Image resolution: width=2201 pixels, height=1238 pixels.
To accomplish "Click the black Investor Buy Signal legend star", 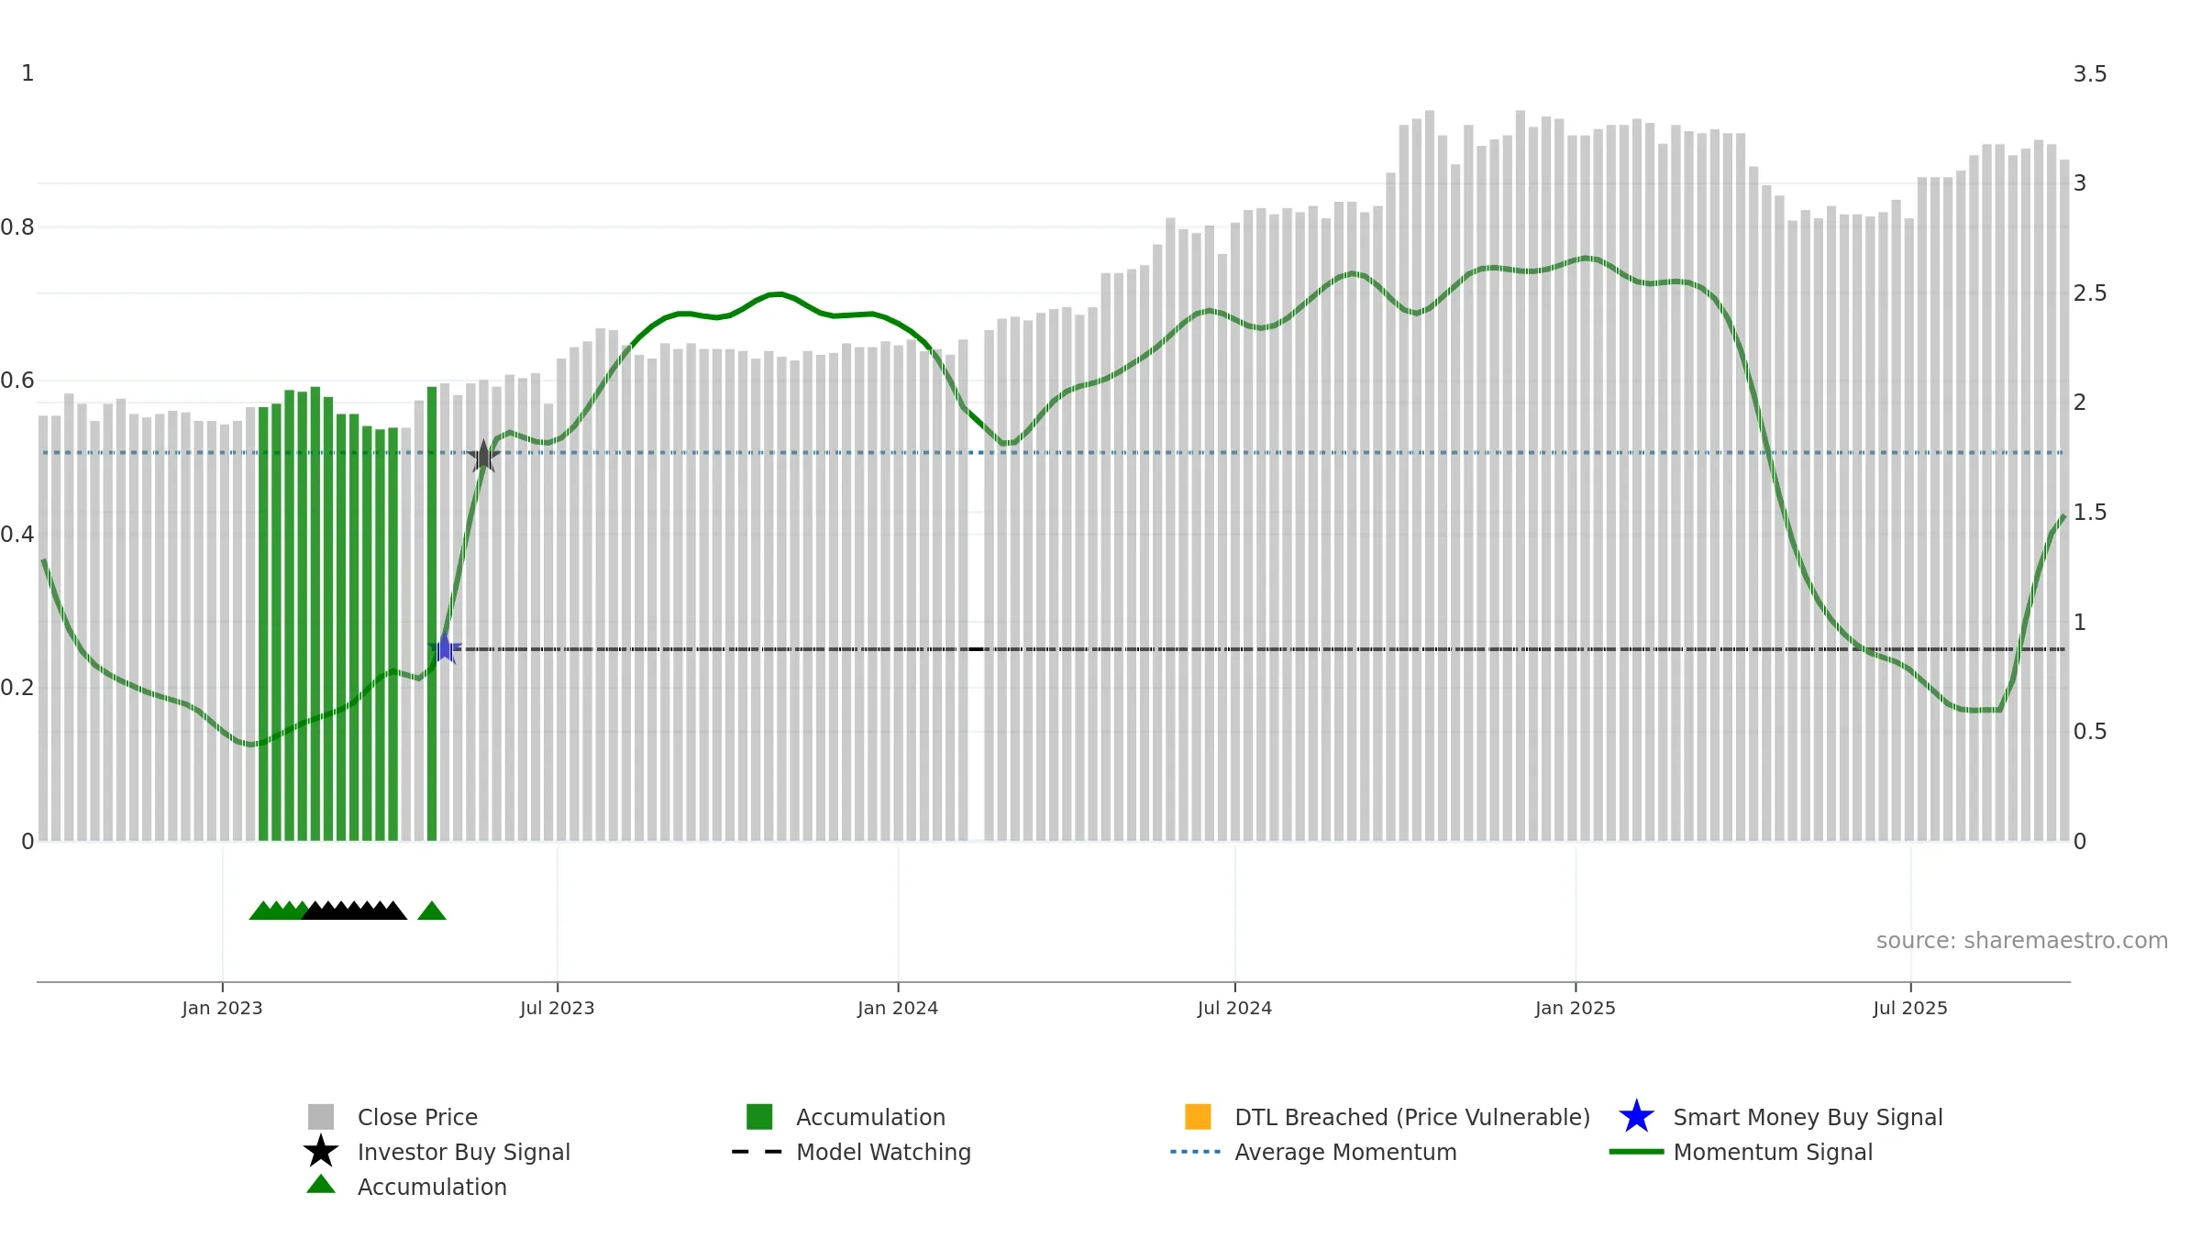I will coord(320,1151).
